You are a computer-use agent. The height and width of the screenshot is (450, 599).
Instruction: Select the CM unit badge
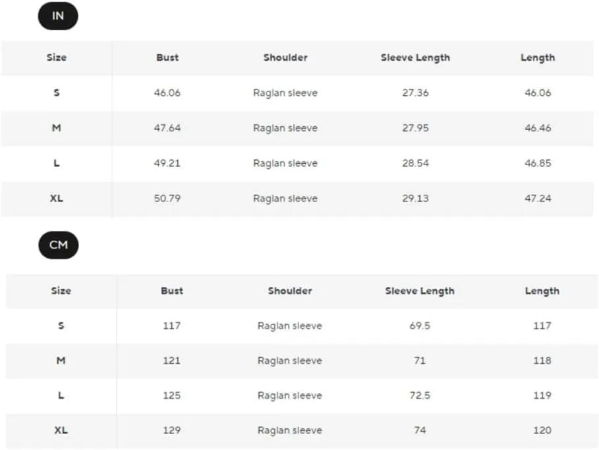coord(59,245)
